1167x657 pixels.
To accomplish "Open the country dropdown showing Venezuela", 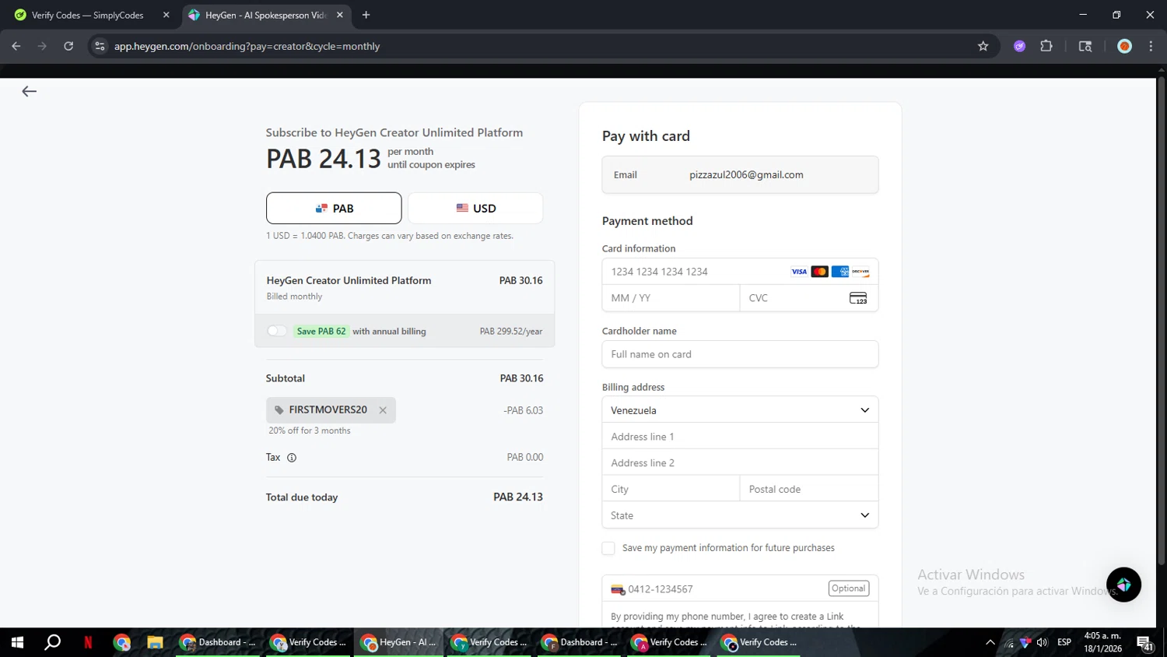I will (740, 410).
